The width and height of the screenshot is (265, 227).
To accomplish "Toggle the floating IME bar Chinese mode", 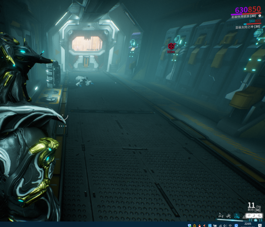I will click(x=249, y=216).
